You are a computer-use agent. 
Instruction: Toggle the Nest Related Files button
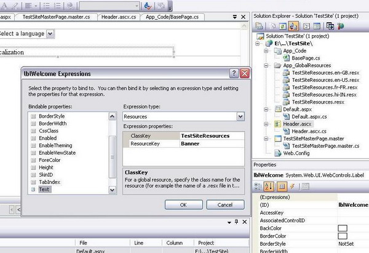pos(293,26)
